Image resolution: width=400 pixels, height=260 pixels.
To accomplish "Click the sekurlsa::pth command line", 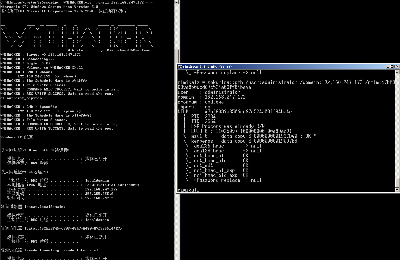I will tap(286, 85).
